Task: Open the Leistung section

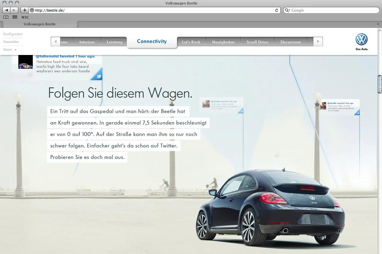Action: [114, 42]
